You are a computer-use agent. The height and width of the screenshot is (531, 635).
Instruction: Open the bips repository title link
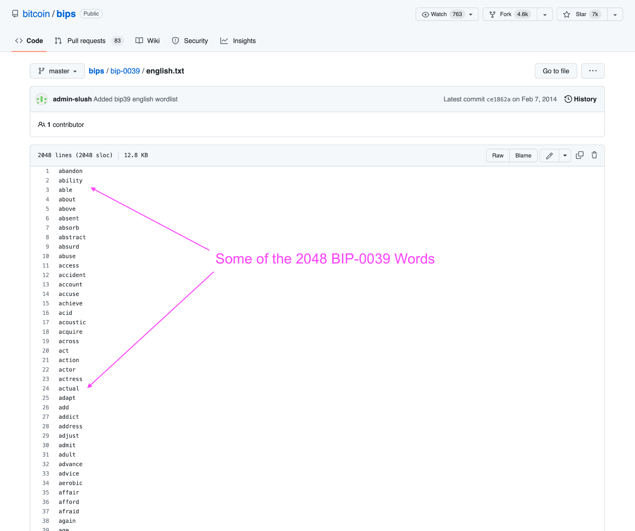coord(66,14)
